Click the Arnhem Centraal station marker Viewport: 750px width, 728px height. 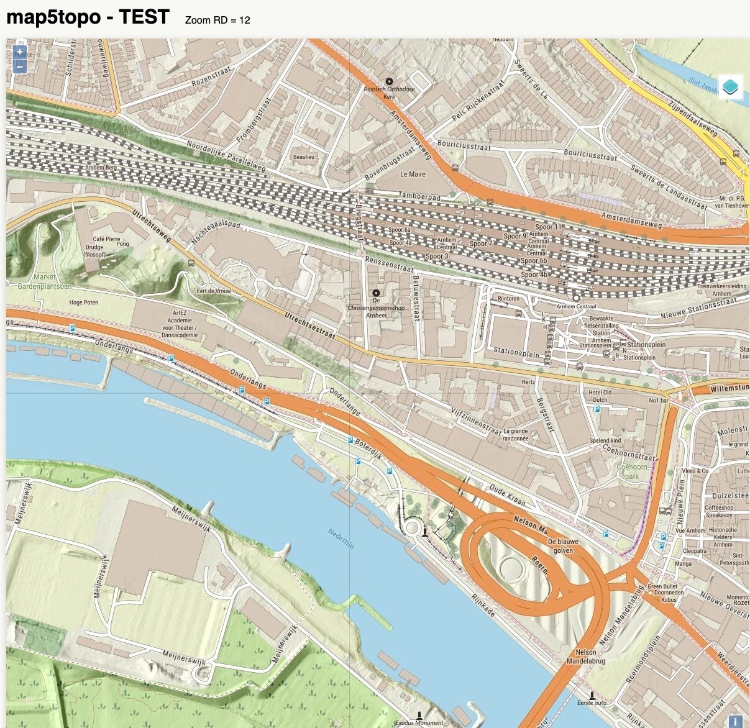click(577, 298)
